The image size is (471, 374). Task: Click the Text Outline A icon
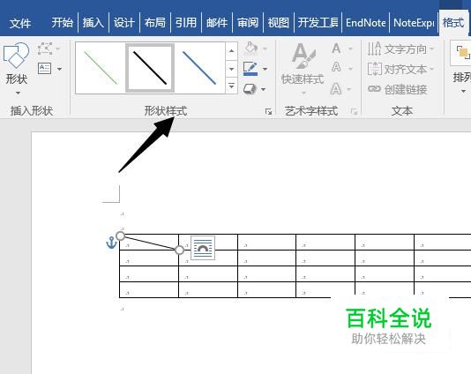[336, 68]
